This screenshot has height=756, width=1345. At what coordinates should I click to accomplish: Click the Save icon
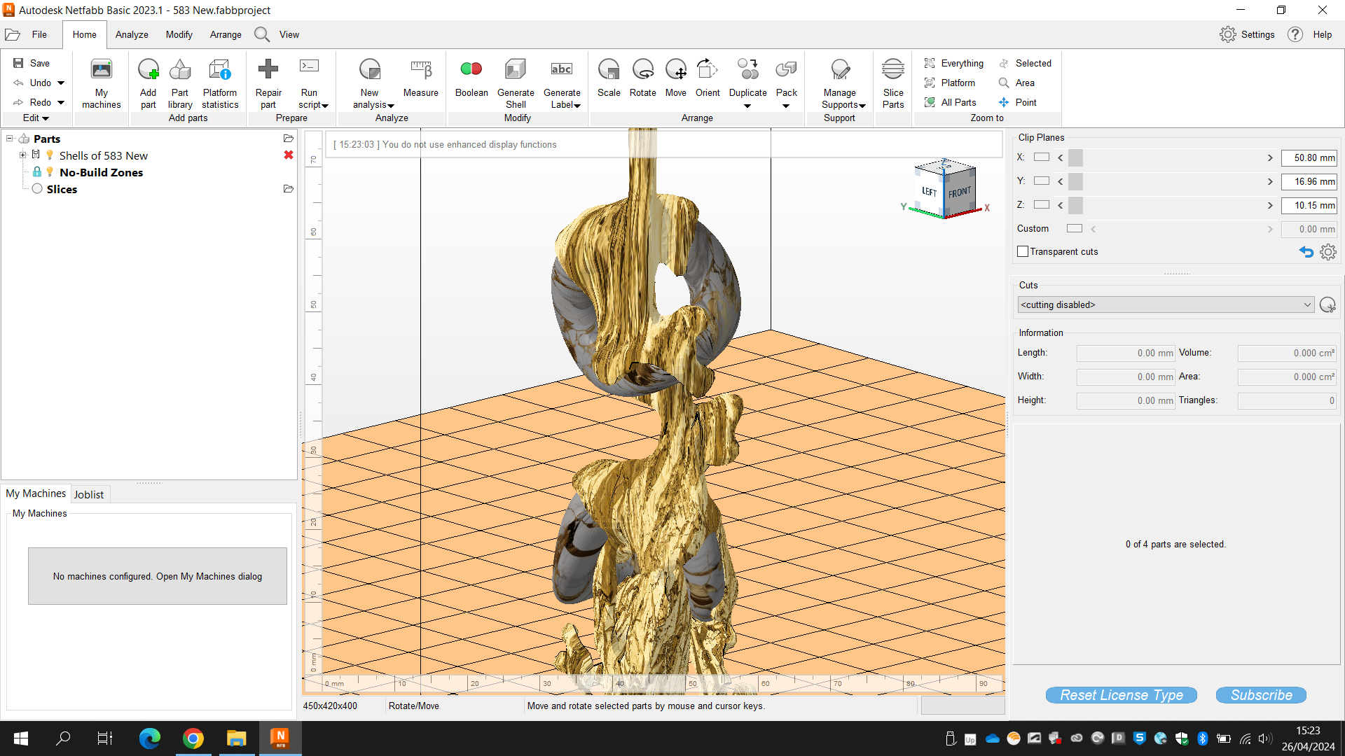click(x=19, y=63)
